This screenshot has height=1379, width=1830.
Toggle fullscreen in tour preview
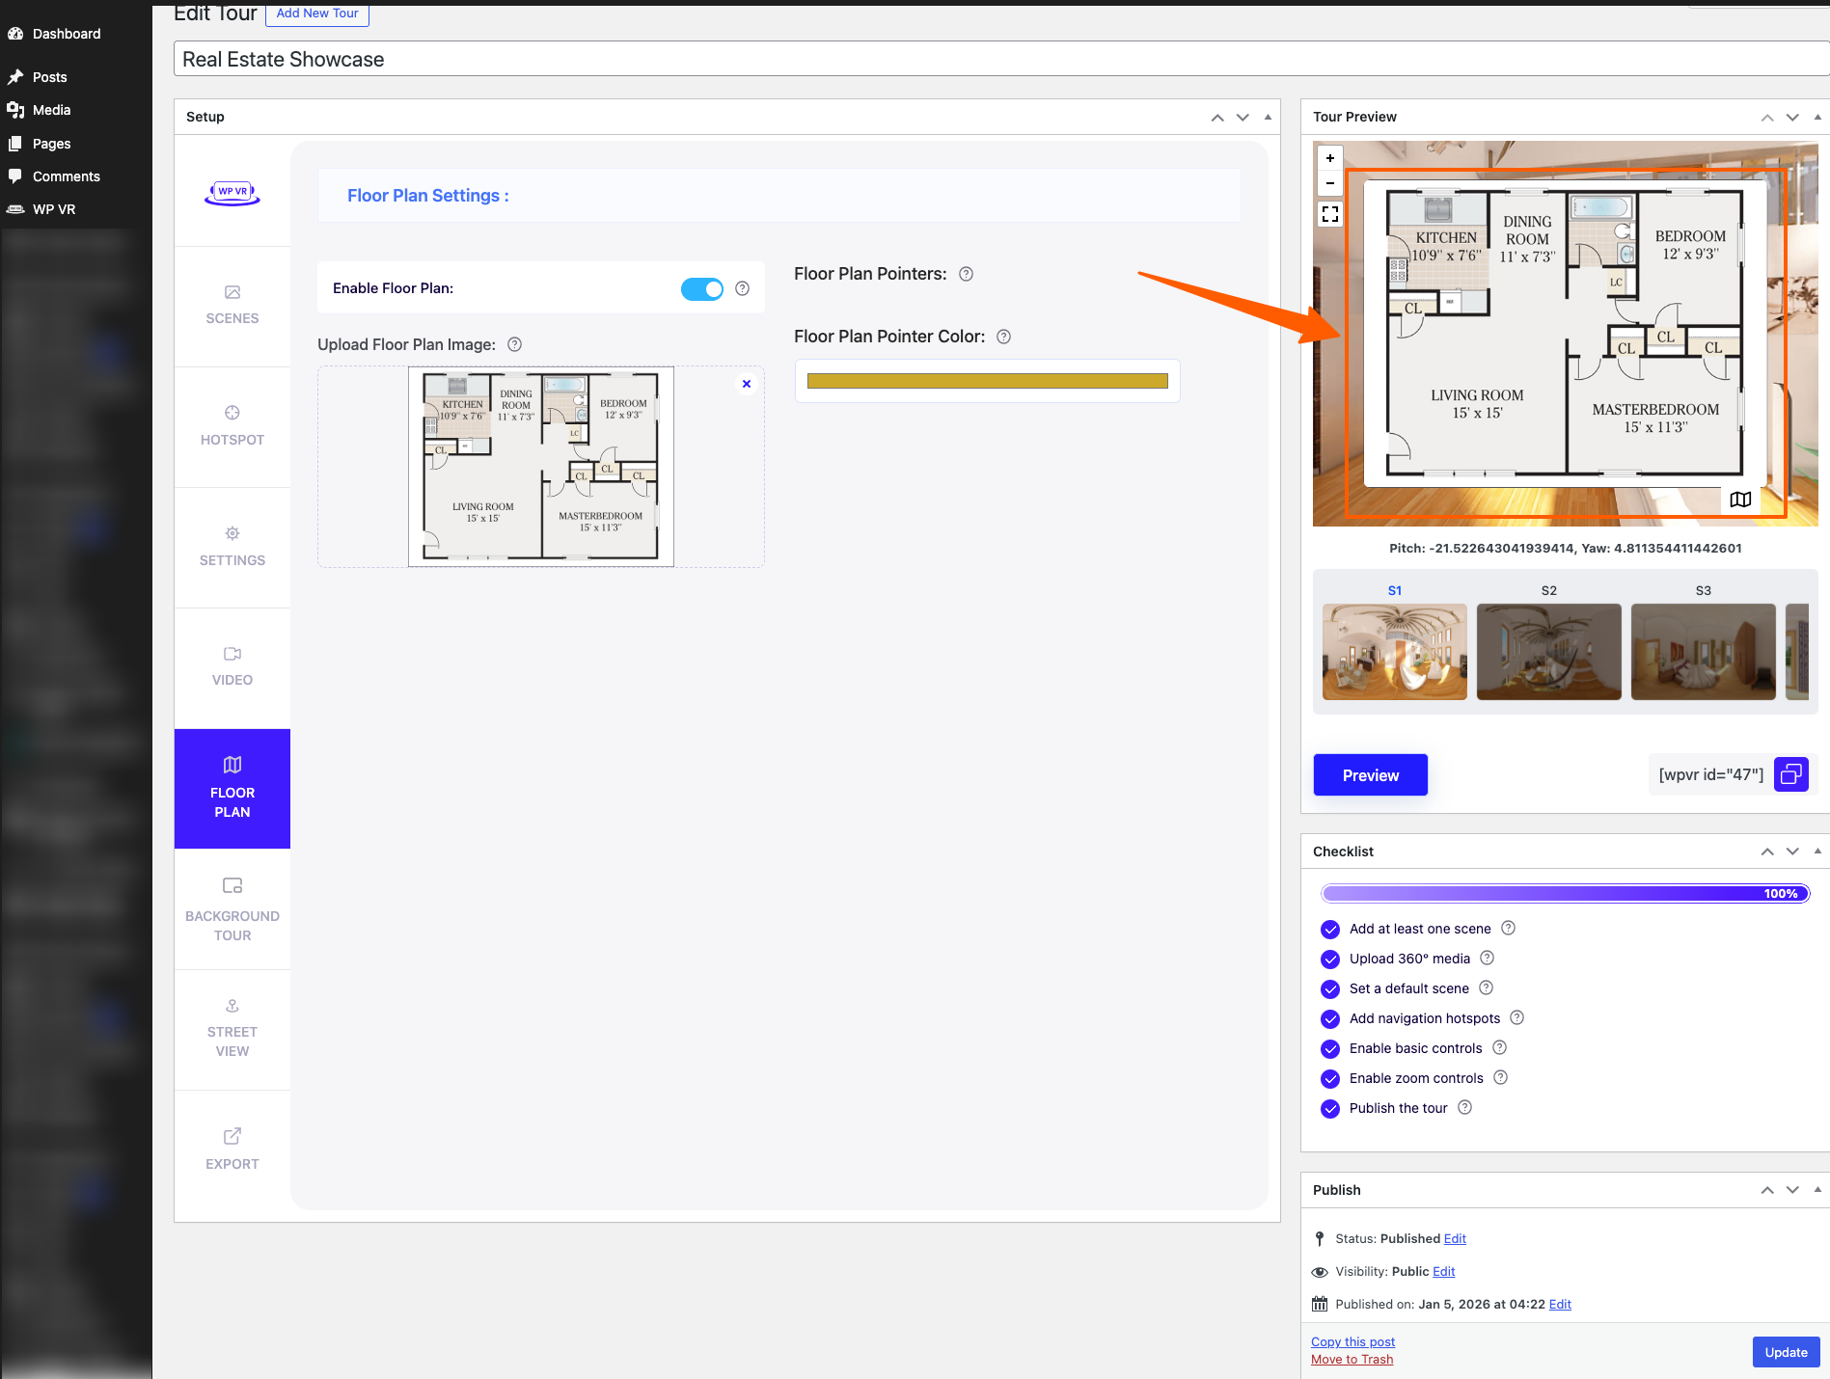pyautogui.click(x=1330, y=214)
